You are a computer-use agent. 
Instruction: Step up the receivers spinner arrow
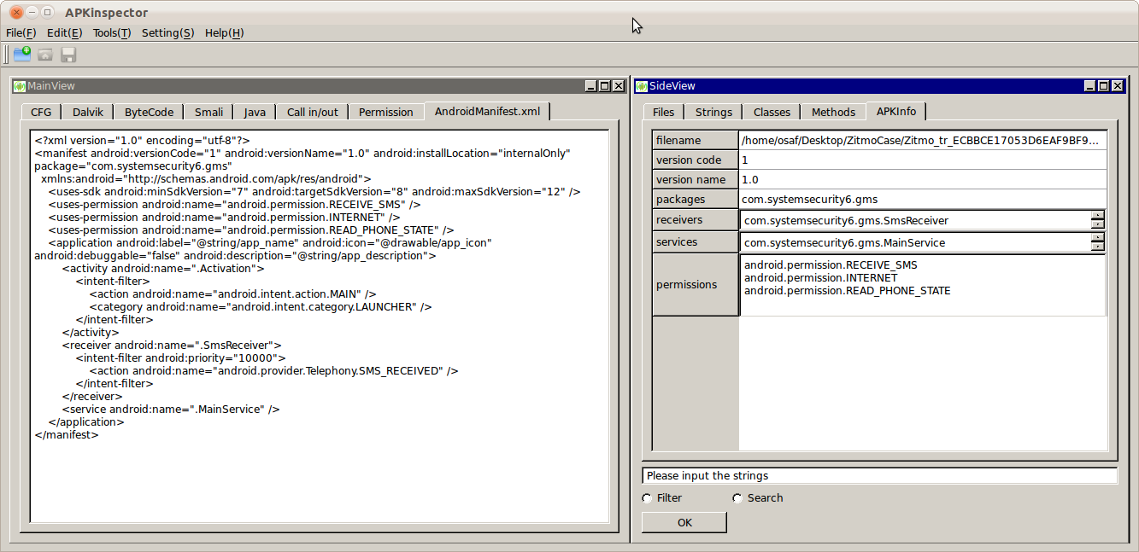(x=1098, y=216)
